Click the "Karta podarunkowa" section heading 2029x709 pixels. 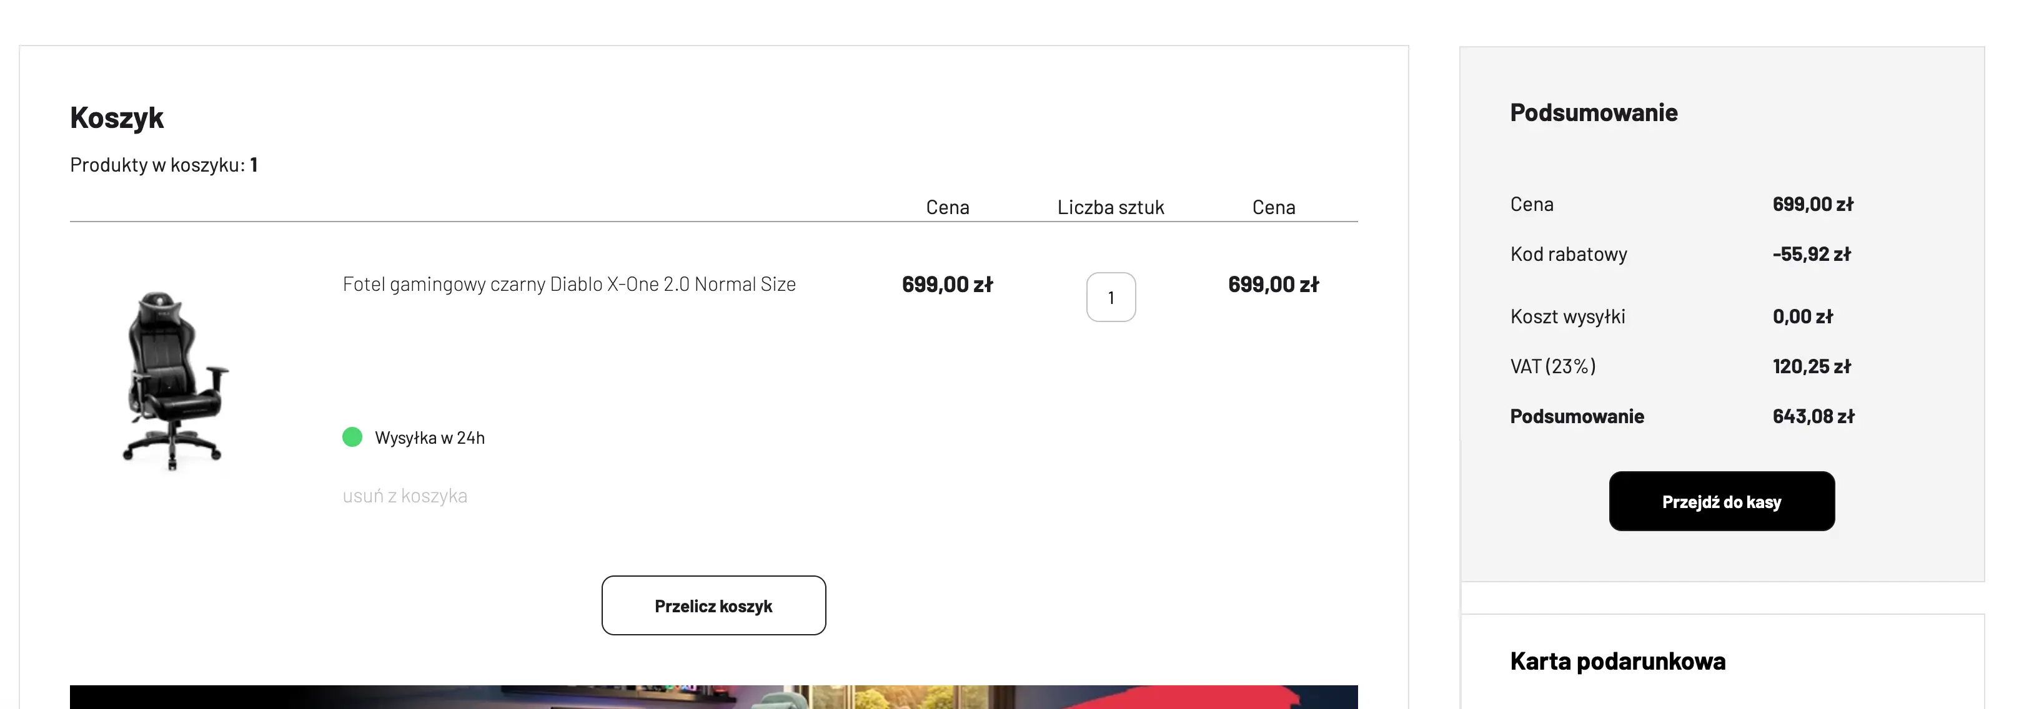(x=1617, y=661)
